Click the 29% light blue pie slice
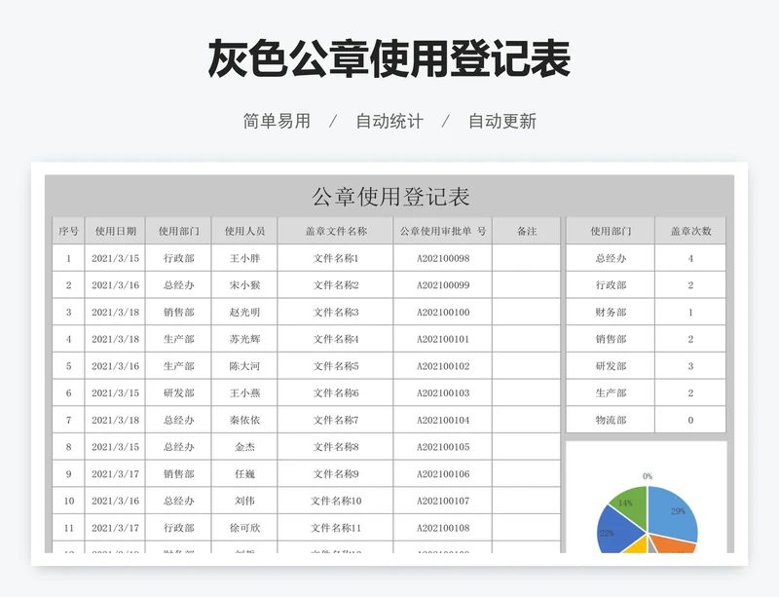This screenshot has width=779, height=597. 672,512
